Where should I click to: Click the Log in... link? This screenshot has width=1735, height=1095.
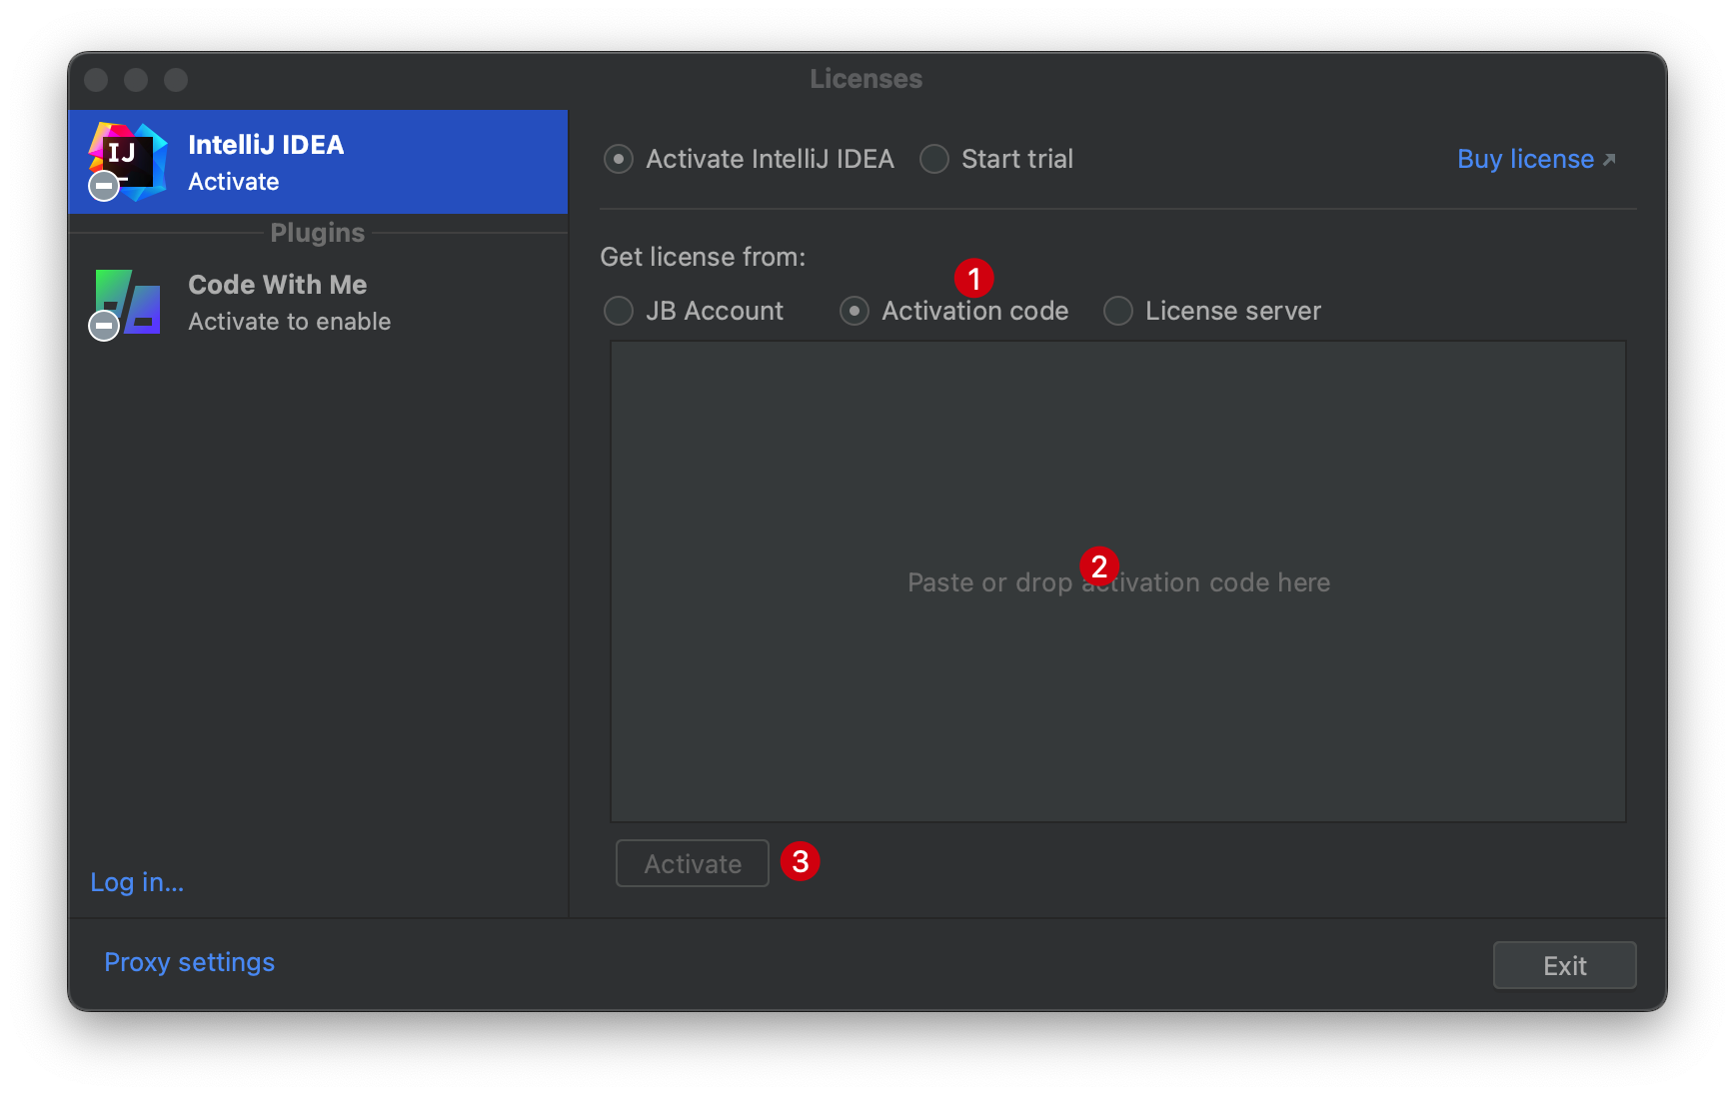click(137, 882)
